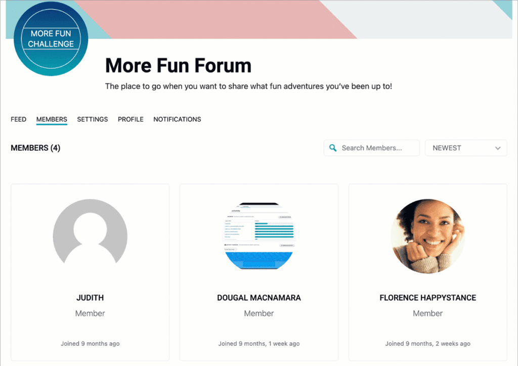The width and height of the screenshot is (518, 366).
Task: Click the DOUGAL MACNAMARA name link
Action: [x=258, y=298]
